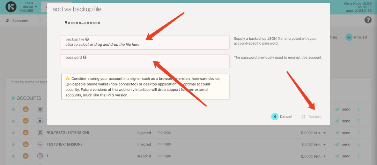
Task: Favorite the TEST3 (EXTENSION) account star
Action: pos(13,144)
